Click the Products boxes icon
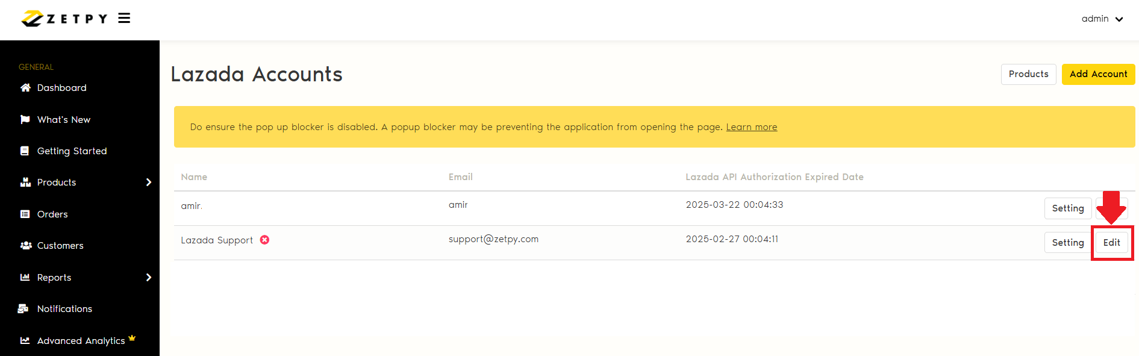Image resolution: width=1139 pixels, height=356 pixels. (x=25, y=182)
